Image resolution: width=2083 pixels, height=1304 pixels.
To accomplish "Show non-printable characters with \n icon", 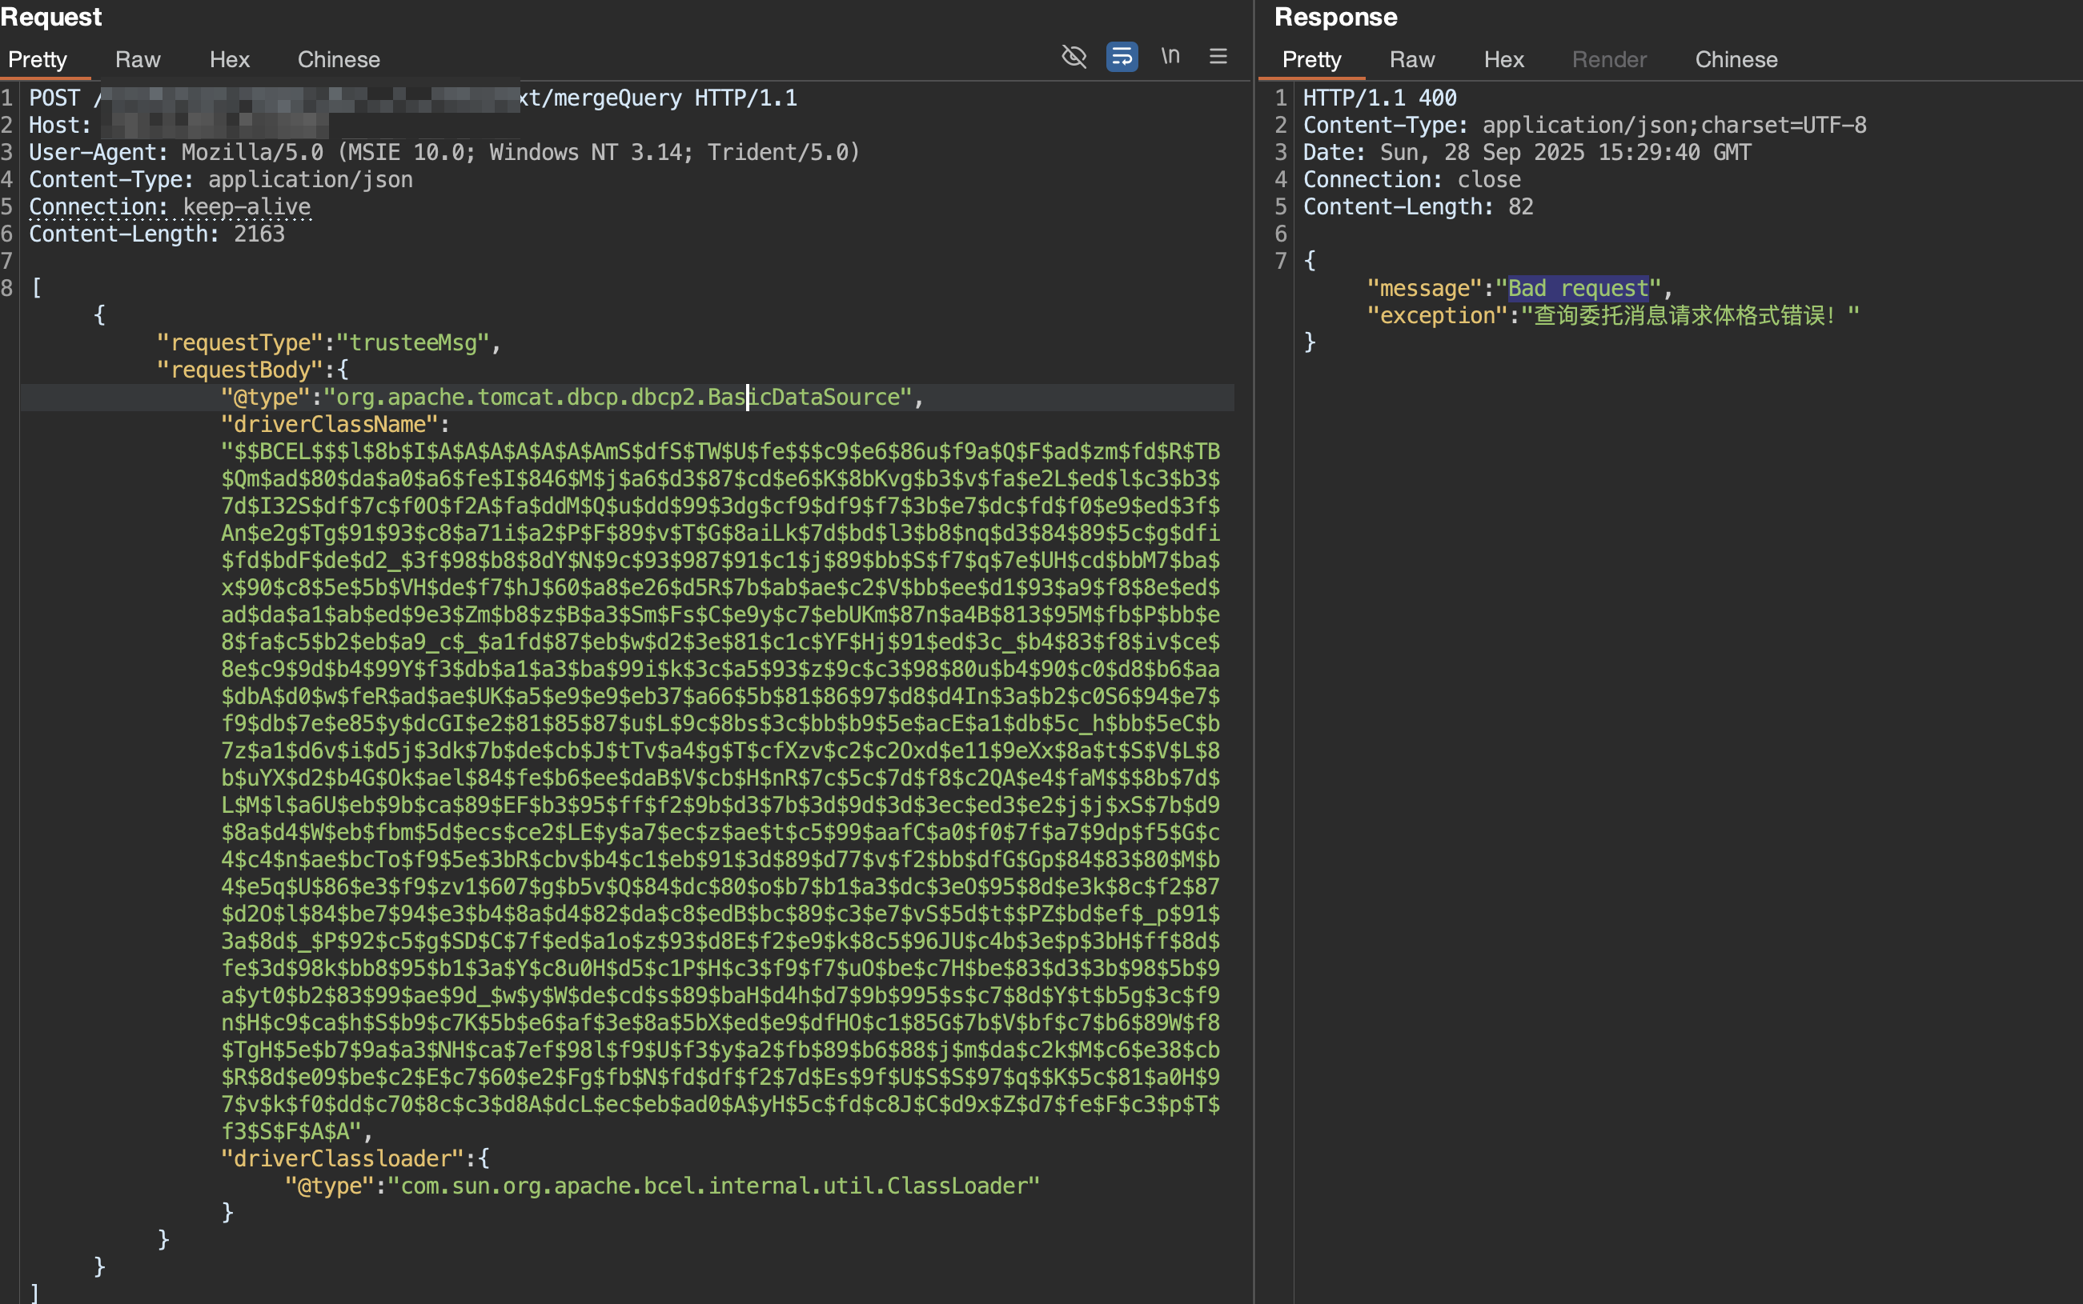I will (x=1170, y=57).
